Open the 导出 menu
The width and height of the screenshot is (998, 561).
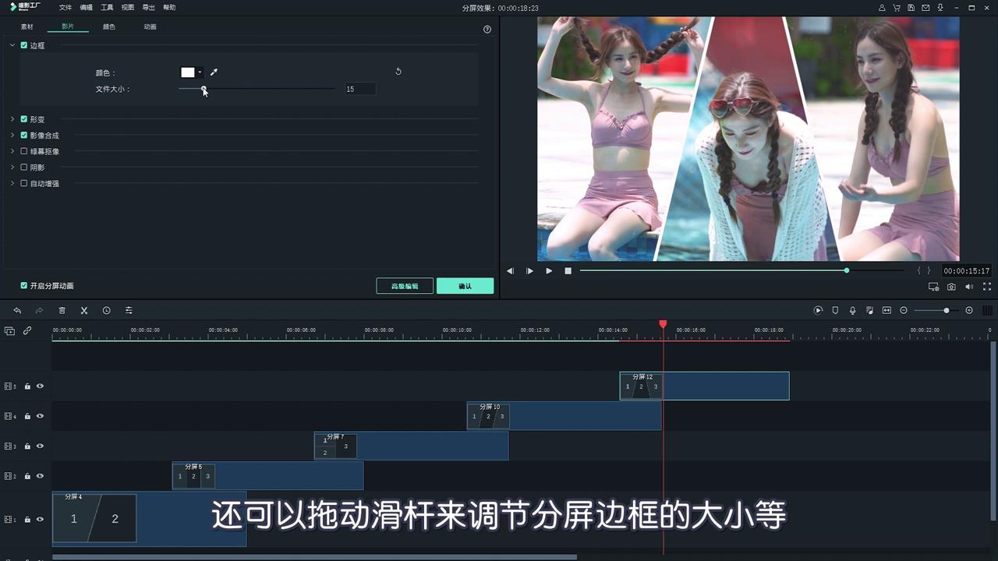[x=148, y=7]
